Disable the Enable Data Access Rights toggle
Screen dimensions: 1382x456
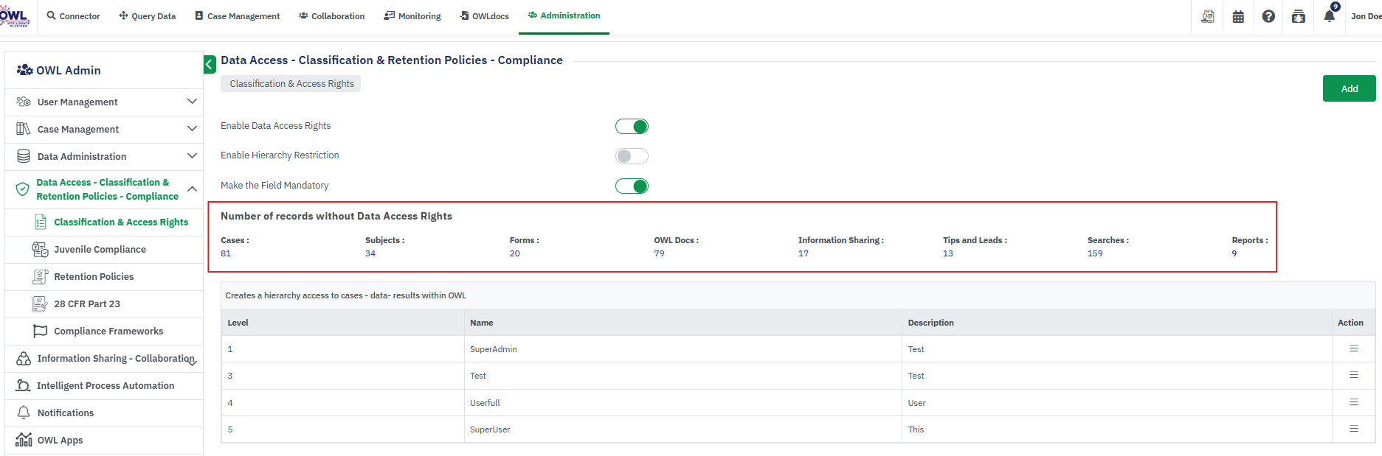(632, 127)
